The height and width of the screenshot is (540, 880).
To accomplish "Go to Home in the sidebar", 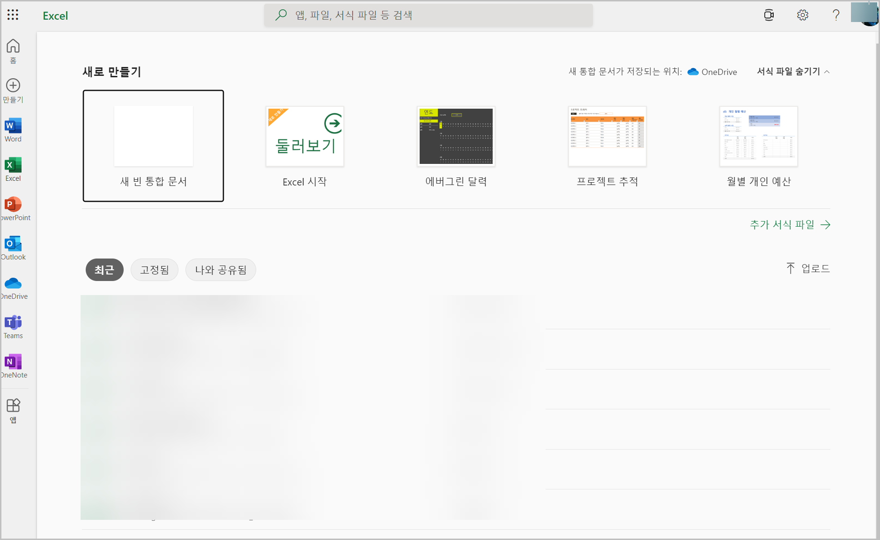I will pos(13,51).
